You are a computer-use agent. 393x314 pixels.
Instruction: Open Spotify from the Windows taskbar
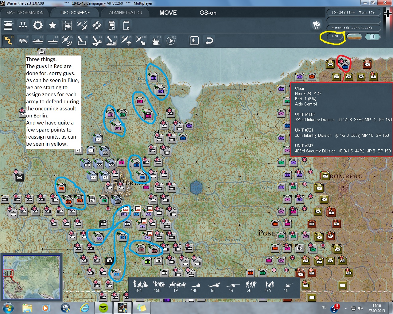[103, 308]
